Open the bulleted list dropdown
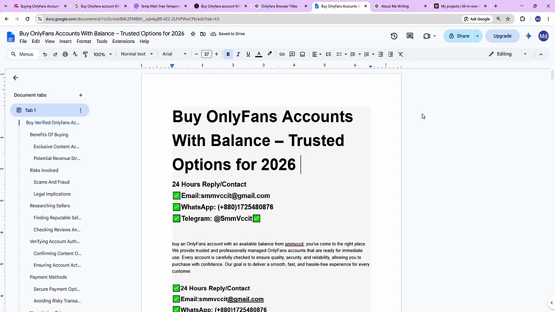Screen dimensions: 555x312 pos(355,54)
